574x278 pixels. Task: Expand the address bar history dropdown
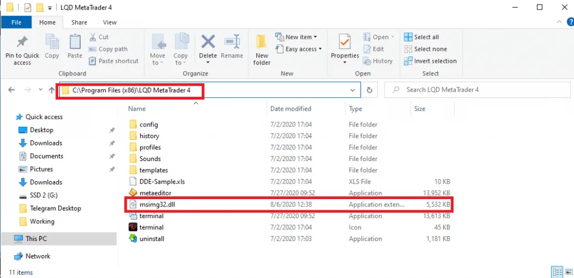[353, 89]
